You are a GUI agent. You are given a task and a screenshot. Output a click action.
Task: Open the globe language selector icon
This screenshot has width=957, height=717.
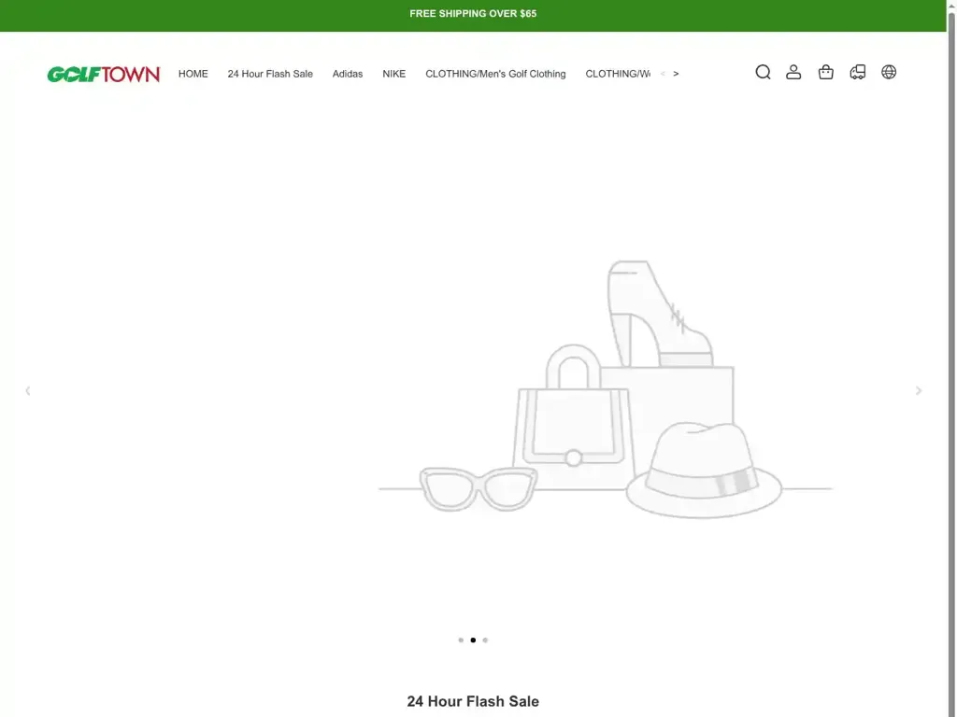point(889,72)
